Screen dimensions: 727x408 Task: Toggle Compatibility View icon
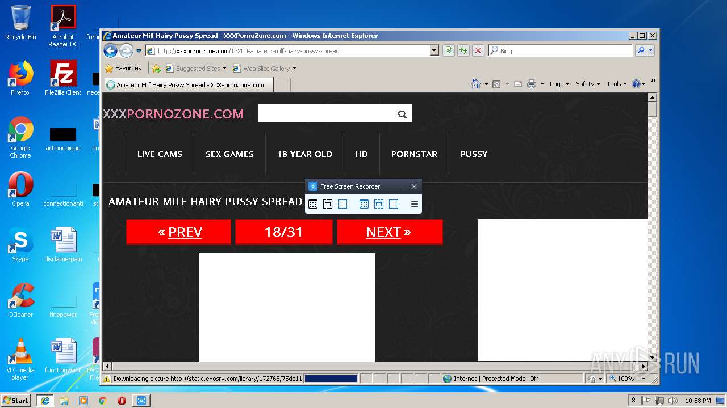449,51
